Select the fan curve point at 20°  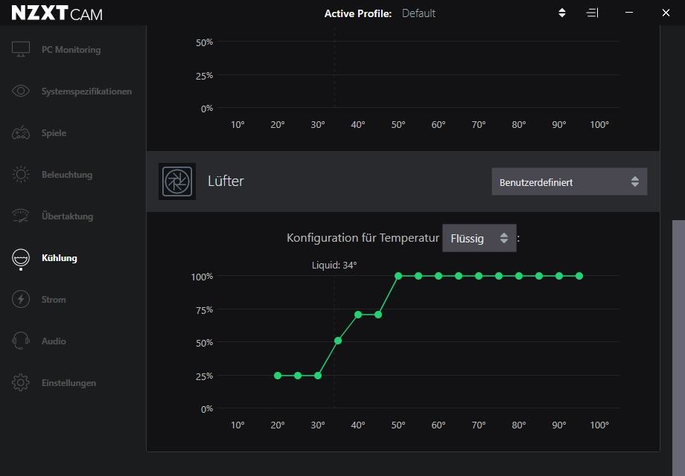click(x=278, y=376)
